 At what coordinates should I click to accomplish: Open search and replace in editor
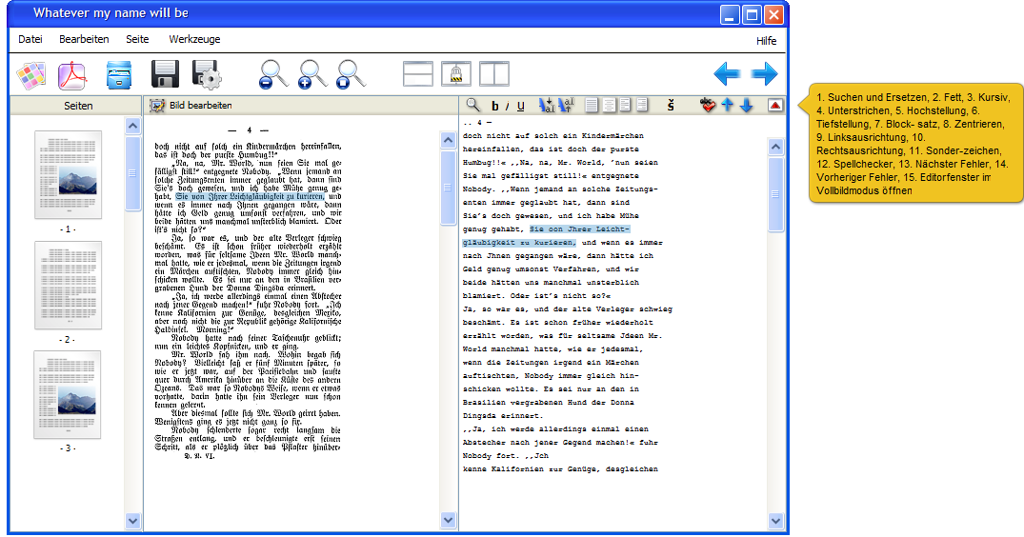pyautogui.click(x=472, y=105)
